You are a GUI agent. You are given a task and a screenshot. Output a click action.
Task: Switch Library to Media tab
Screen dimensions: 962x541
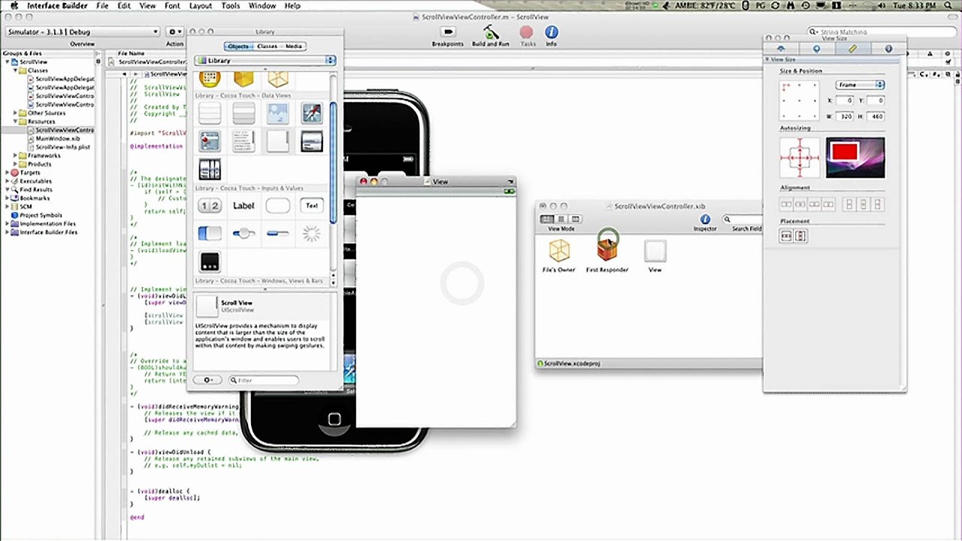pos(293,47)
